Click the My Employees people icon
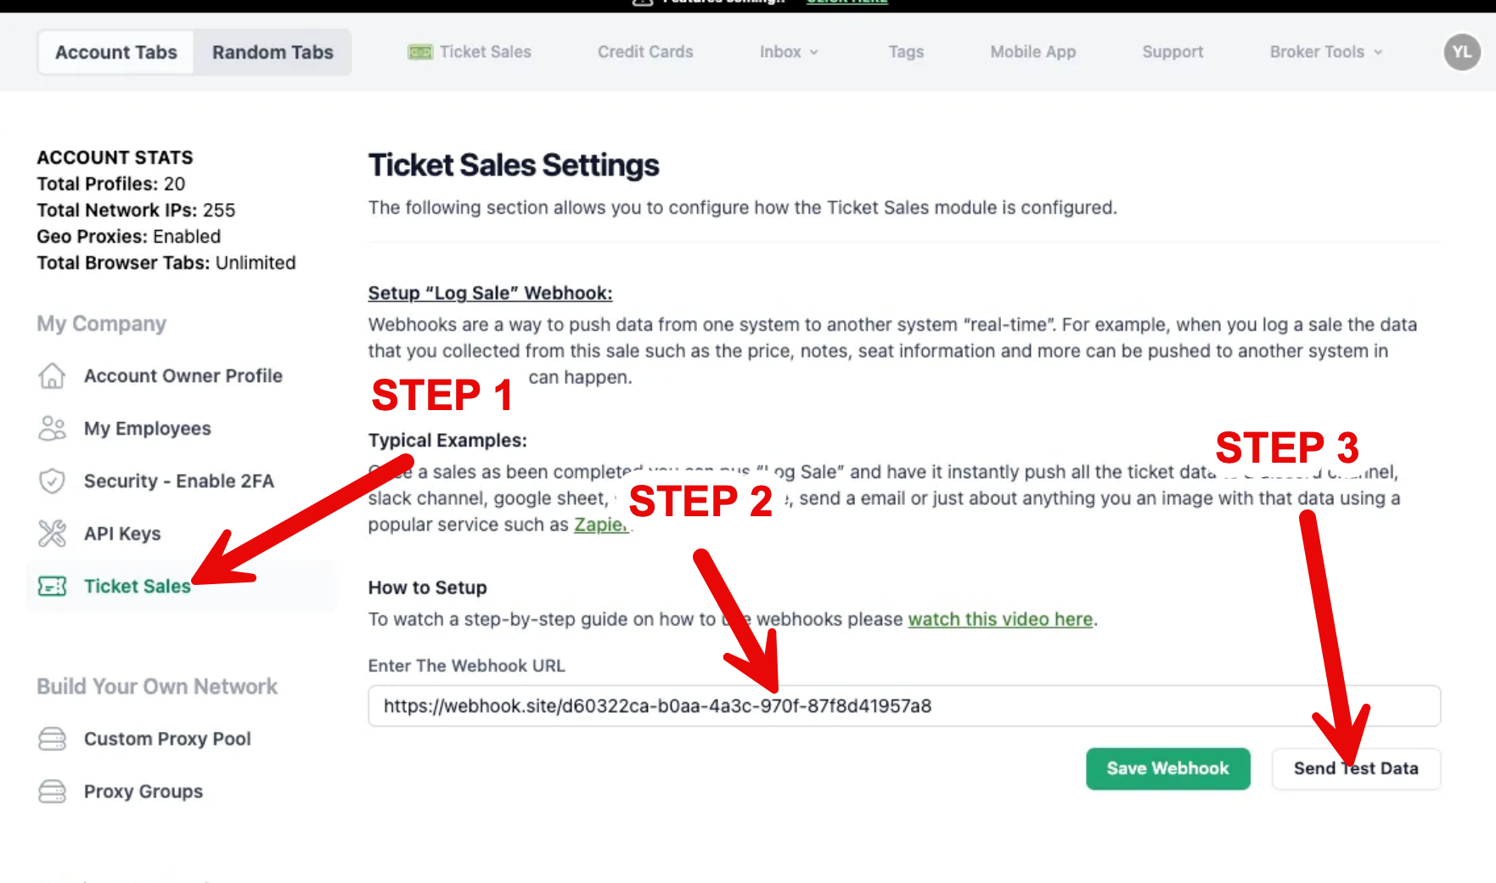1496x883 pixels. tap(52, 429)
